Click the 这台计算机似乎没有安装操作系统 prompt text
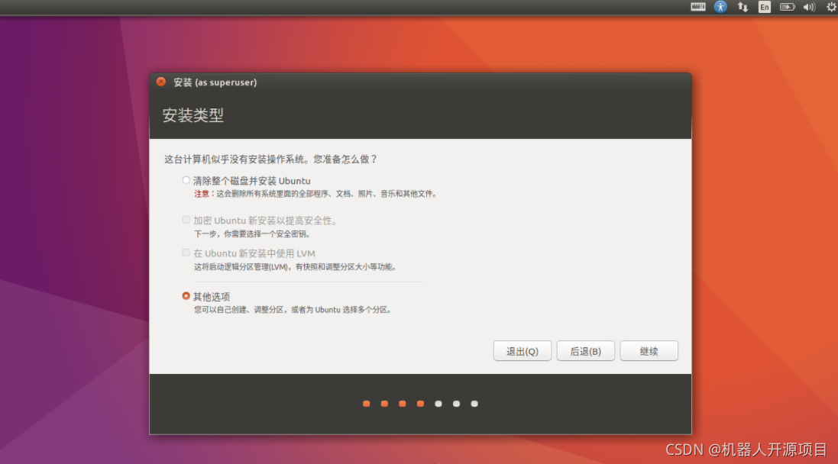838x464 pixels. (270, 159)
